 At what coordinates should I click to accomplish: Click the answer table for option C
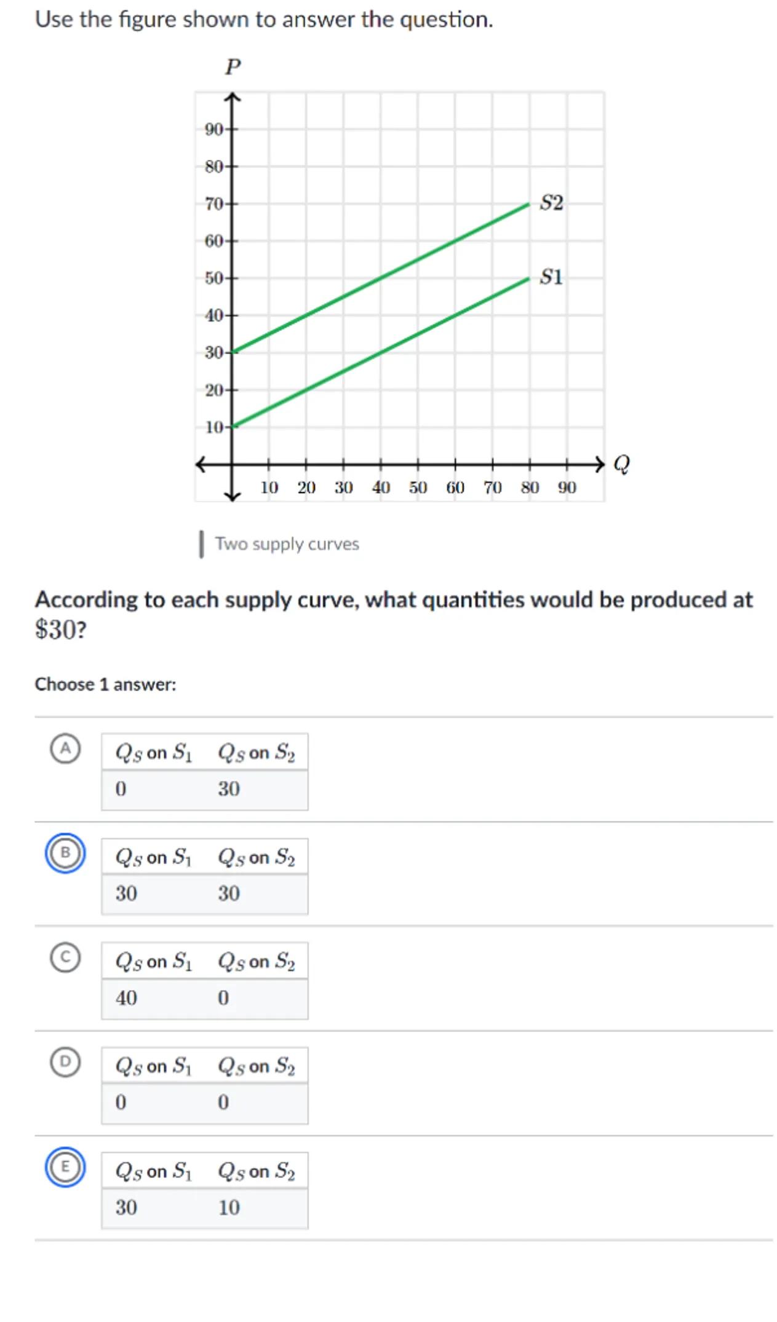[205, 980]
